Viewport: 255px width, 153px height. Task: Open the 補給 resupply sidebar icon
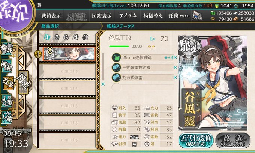(x=7, y=66)
